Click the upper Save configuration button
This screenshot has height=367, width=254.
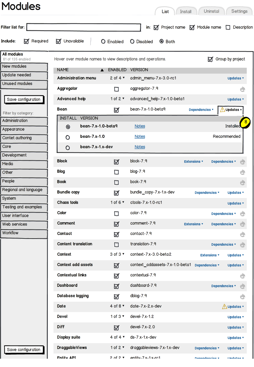click(x=24, y=100)
